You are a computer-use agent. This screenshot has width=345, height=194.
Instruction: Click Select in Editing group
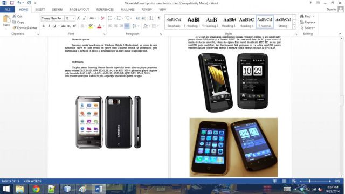pyautogui.click(x=308, y=28)
